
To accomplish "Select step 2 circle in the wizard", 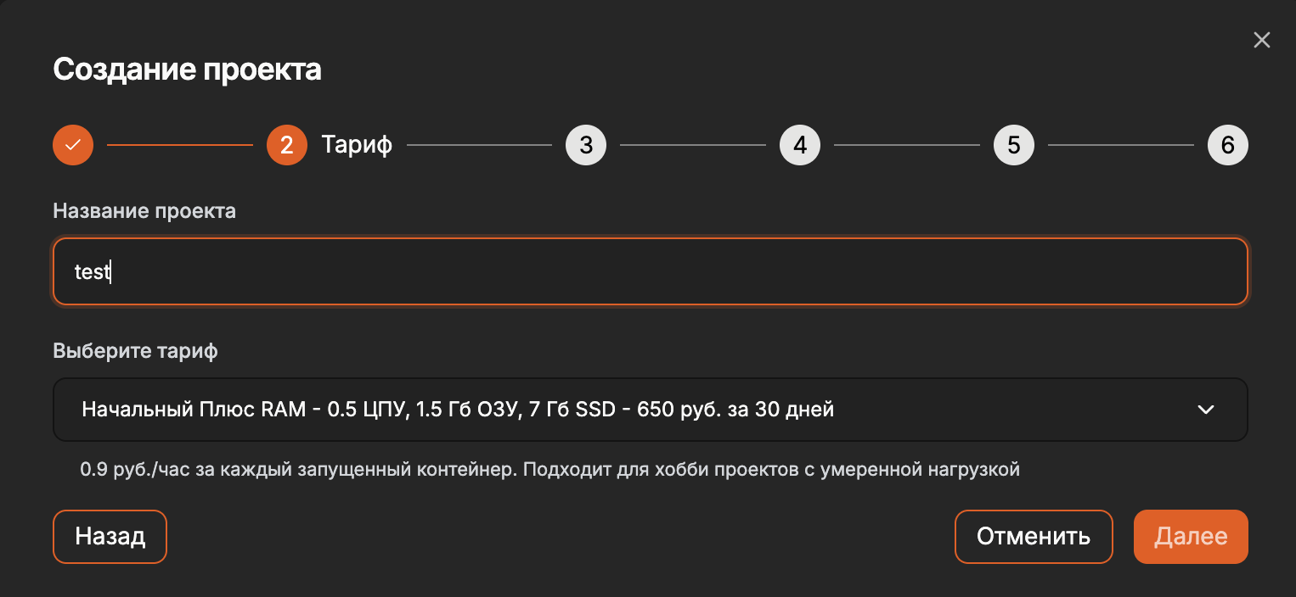I will point(287,145).
